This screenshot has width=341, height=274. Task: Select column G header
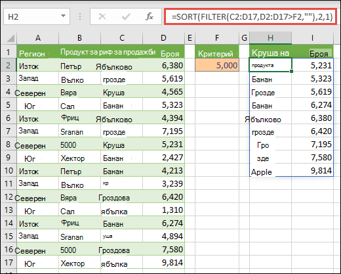(x=244, y=38)
